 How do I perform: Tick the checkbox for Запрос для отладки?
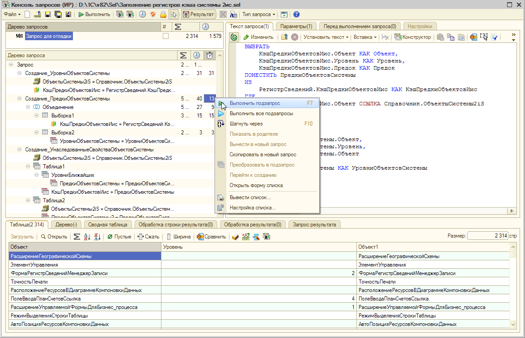pos(165,36)
